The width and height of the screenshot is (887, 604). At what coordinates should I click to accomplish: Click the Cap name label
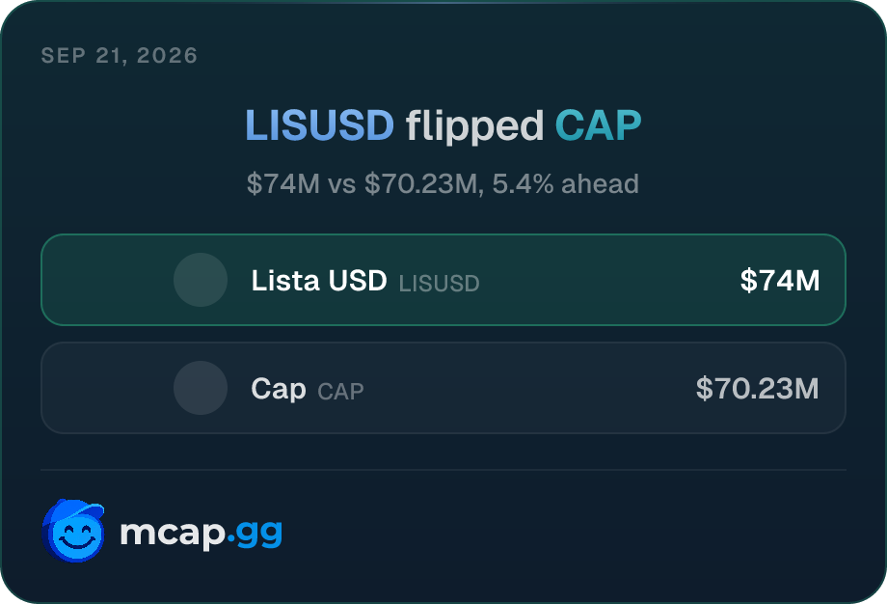279,389
